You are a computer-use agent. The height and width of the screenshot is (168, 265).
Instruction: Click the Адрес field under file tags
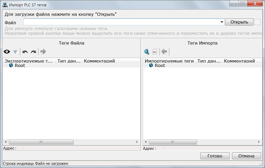tap(82, 148)
